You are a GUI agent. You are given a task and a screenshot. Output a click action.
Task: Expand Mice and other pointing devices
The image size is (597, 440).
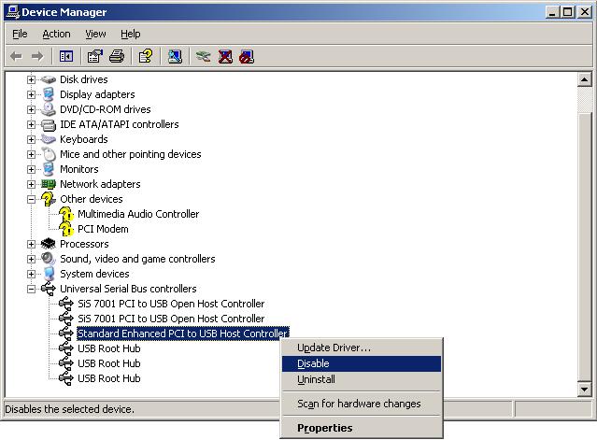click(x=31, y=154)
